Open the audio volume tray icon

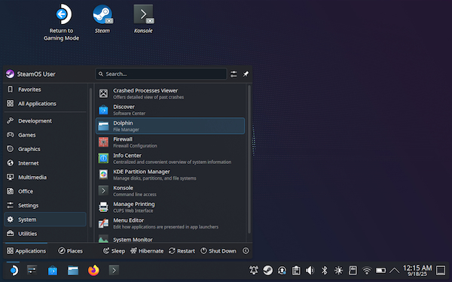[310, 271]
